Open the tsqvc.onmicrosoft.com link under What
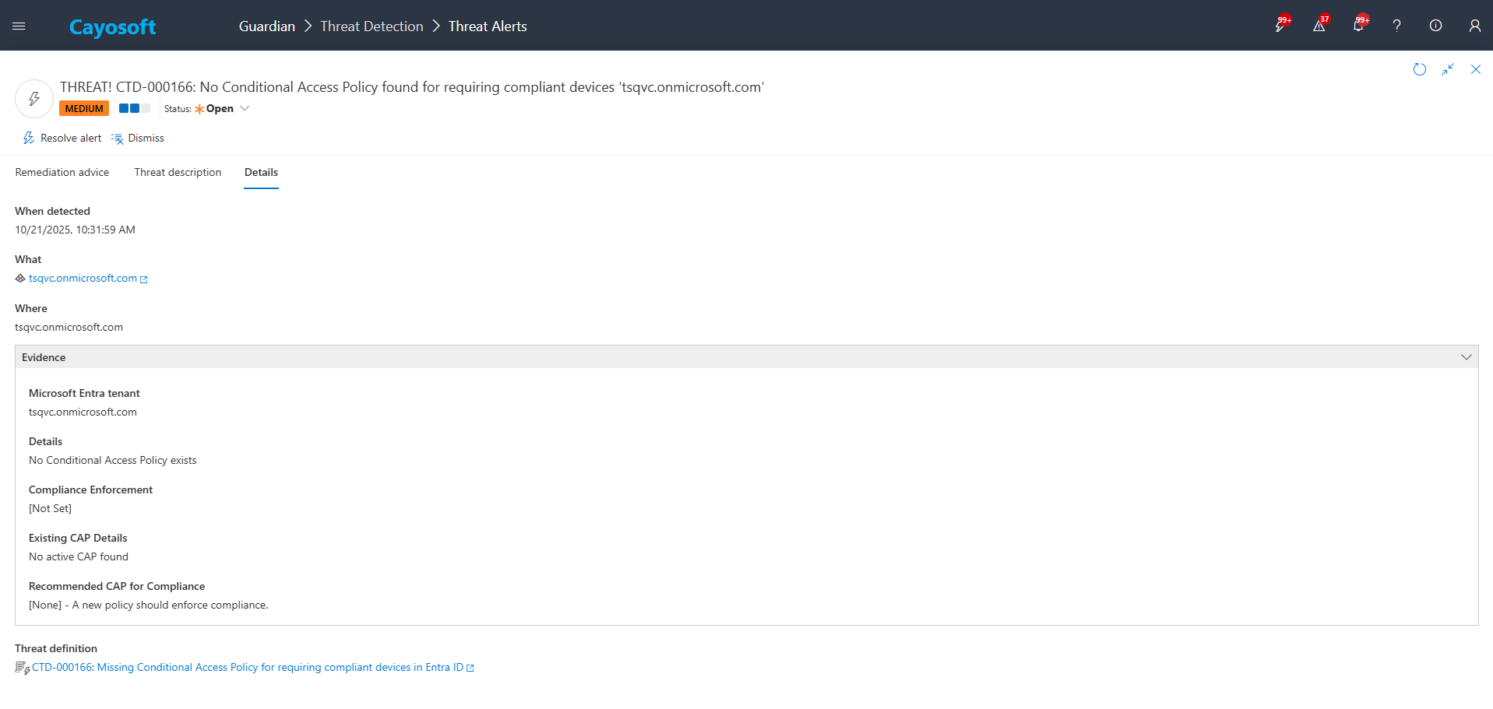The image size is (1493, 709). [x=83, y=278]
